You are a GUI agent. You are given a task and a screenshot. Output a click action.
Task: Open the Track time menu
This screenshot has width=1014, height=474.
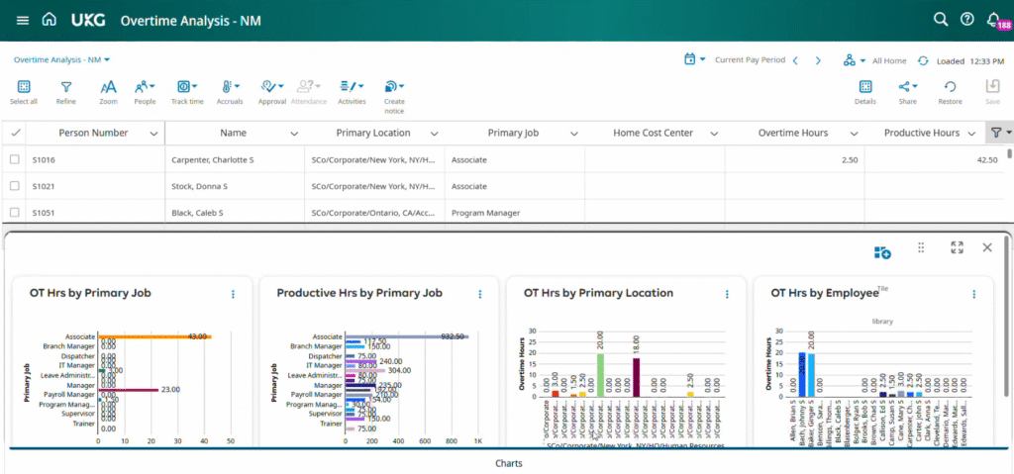[x=187, y=92]
